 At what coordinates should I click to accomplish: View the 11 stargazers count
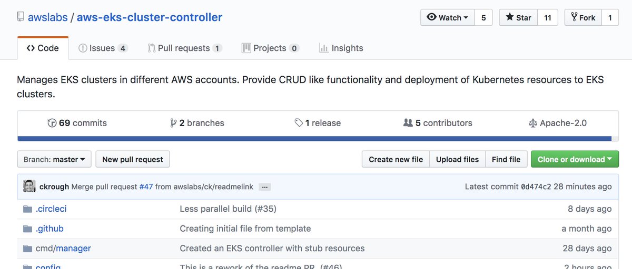[548, 17]
